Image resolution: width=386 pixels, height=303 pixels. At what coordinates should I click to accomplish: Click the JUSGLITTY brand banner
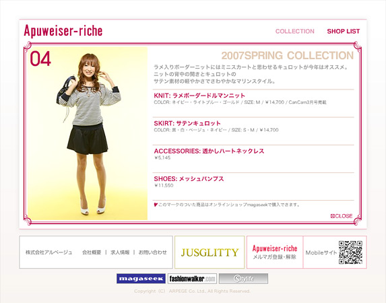pos(210,252)
